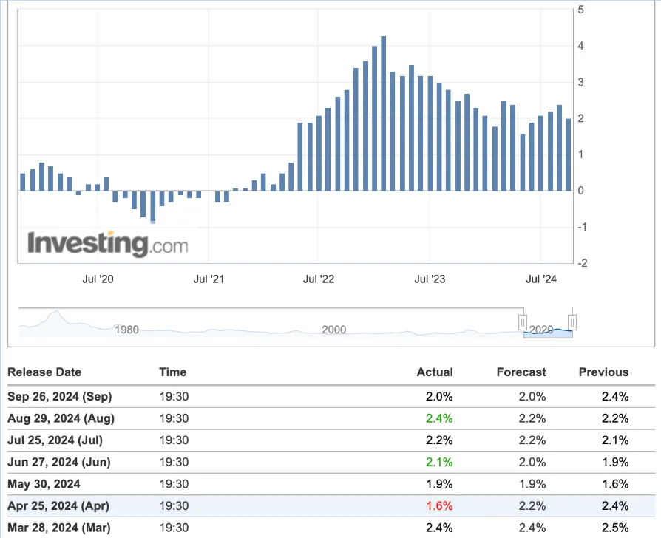The width and height of the screenshot is (661, 538).
Task: Select the green 2.4% actual for Aug 29
Action: click(439, 418)
